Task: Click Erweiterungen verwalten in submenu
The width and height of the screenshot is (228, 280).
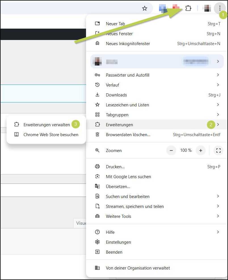Action: point(47,125)
